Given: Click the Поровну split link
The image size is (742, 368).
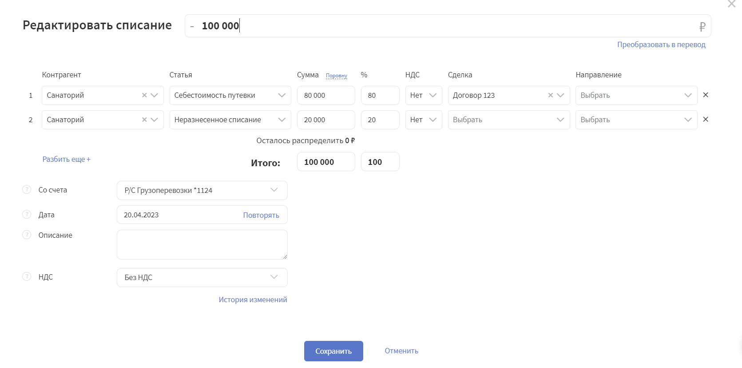Looking at the screenshot, I should pyautogui.click(x=337, y=76).
